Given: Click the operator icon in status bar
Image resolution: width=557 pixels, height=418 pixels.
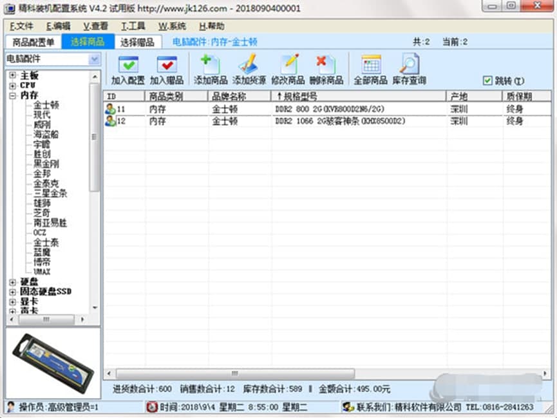Looking at the screenshot, I should tap(11, 406).
